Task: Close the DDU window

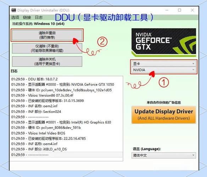Action: pyautogui.click(x=192, y=10)
